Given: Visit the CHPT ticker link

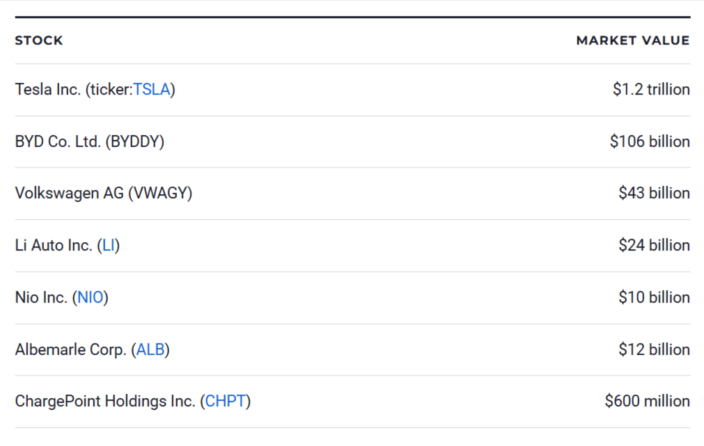Looking at the screenshot, I should coord(225,401).
